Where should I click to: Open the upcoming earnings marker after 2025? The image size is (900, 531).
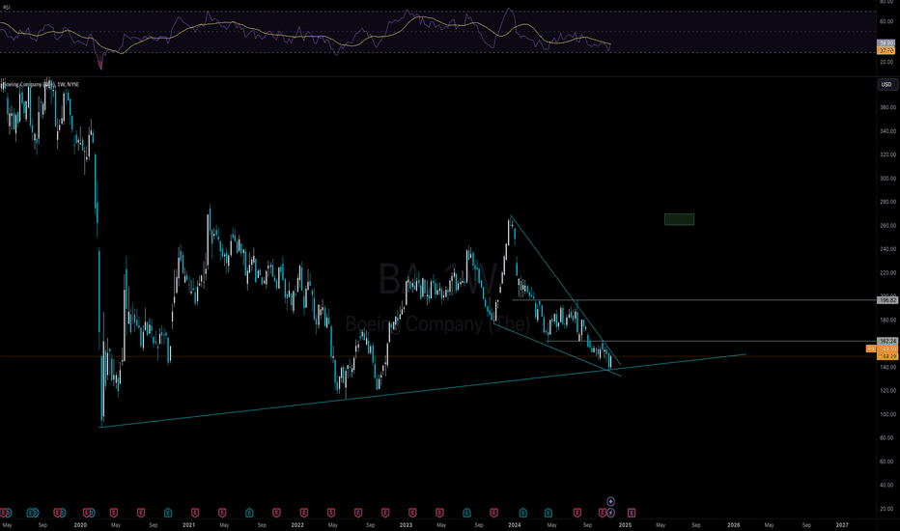[x=631, y=513]
